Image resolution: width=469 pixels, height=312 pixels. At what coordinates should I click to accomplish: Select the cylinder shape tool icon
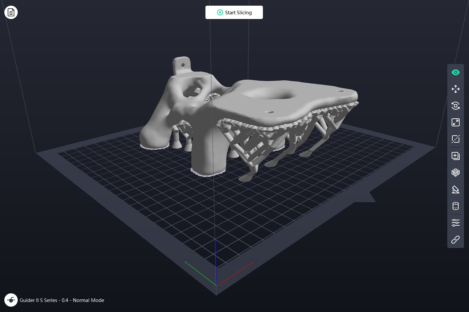pos(455,206)
